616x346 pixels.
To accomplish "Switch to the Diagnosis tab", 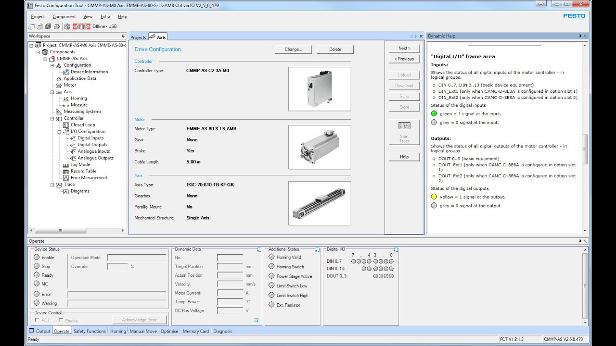I will 223,331.
